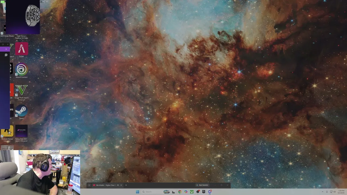
Task: Show hidden system tray icons
Action: click(x=322, y=192)
